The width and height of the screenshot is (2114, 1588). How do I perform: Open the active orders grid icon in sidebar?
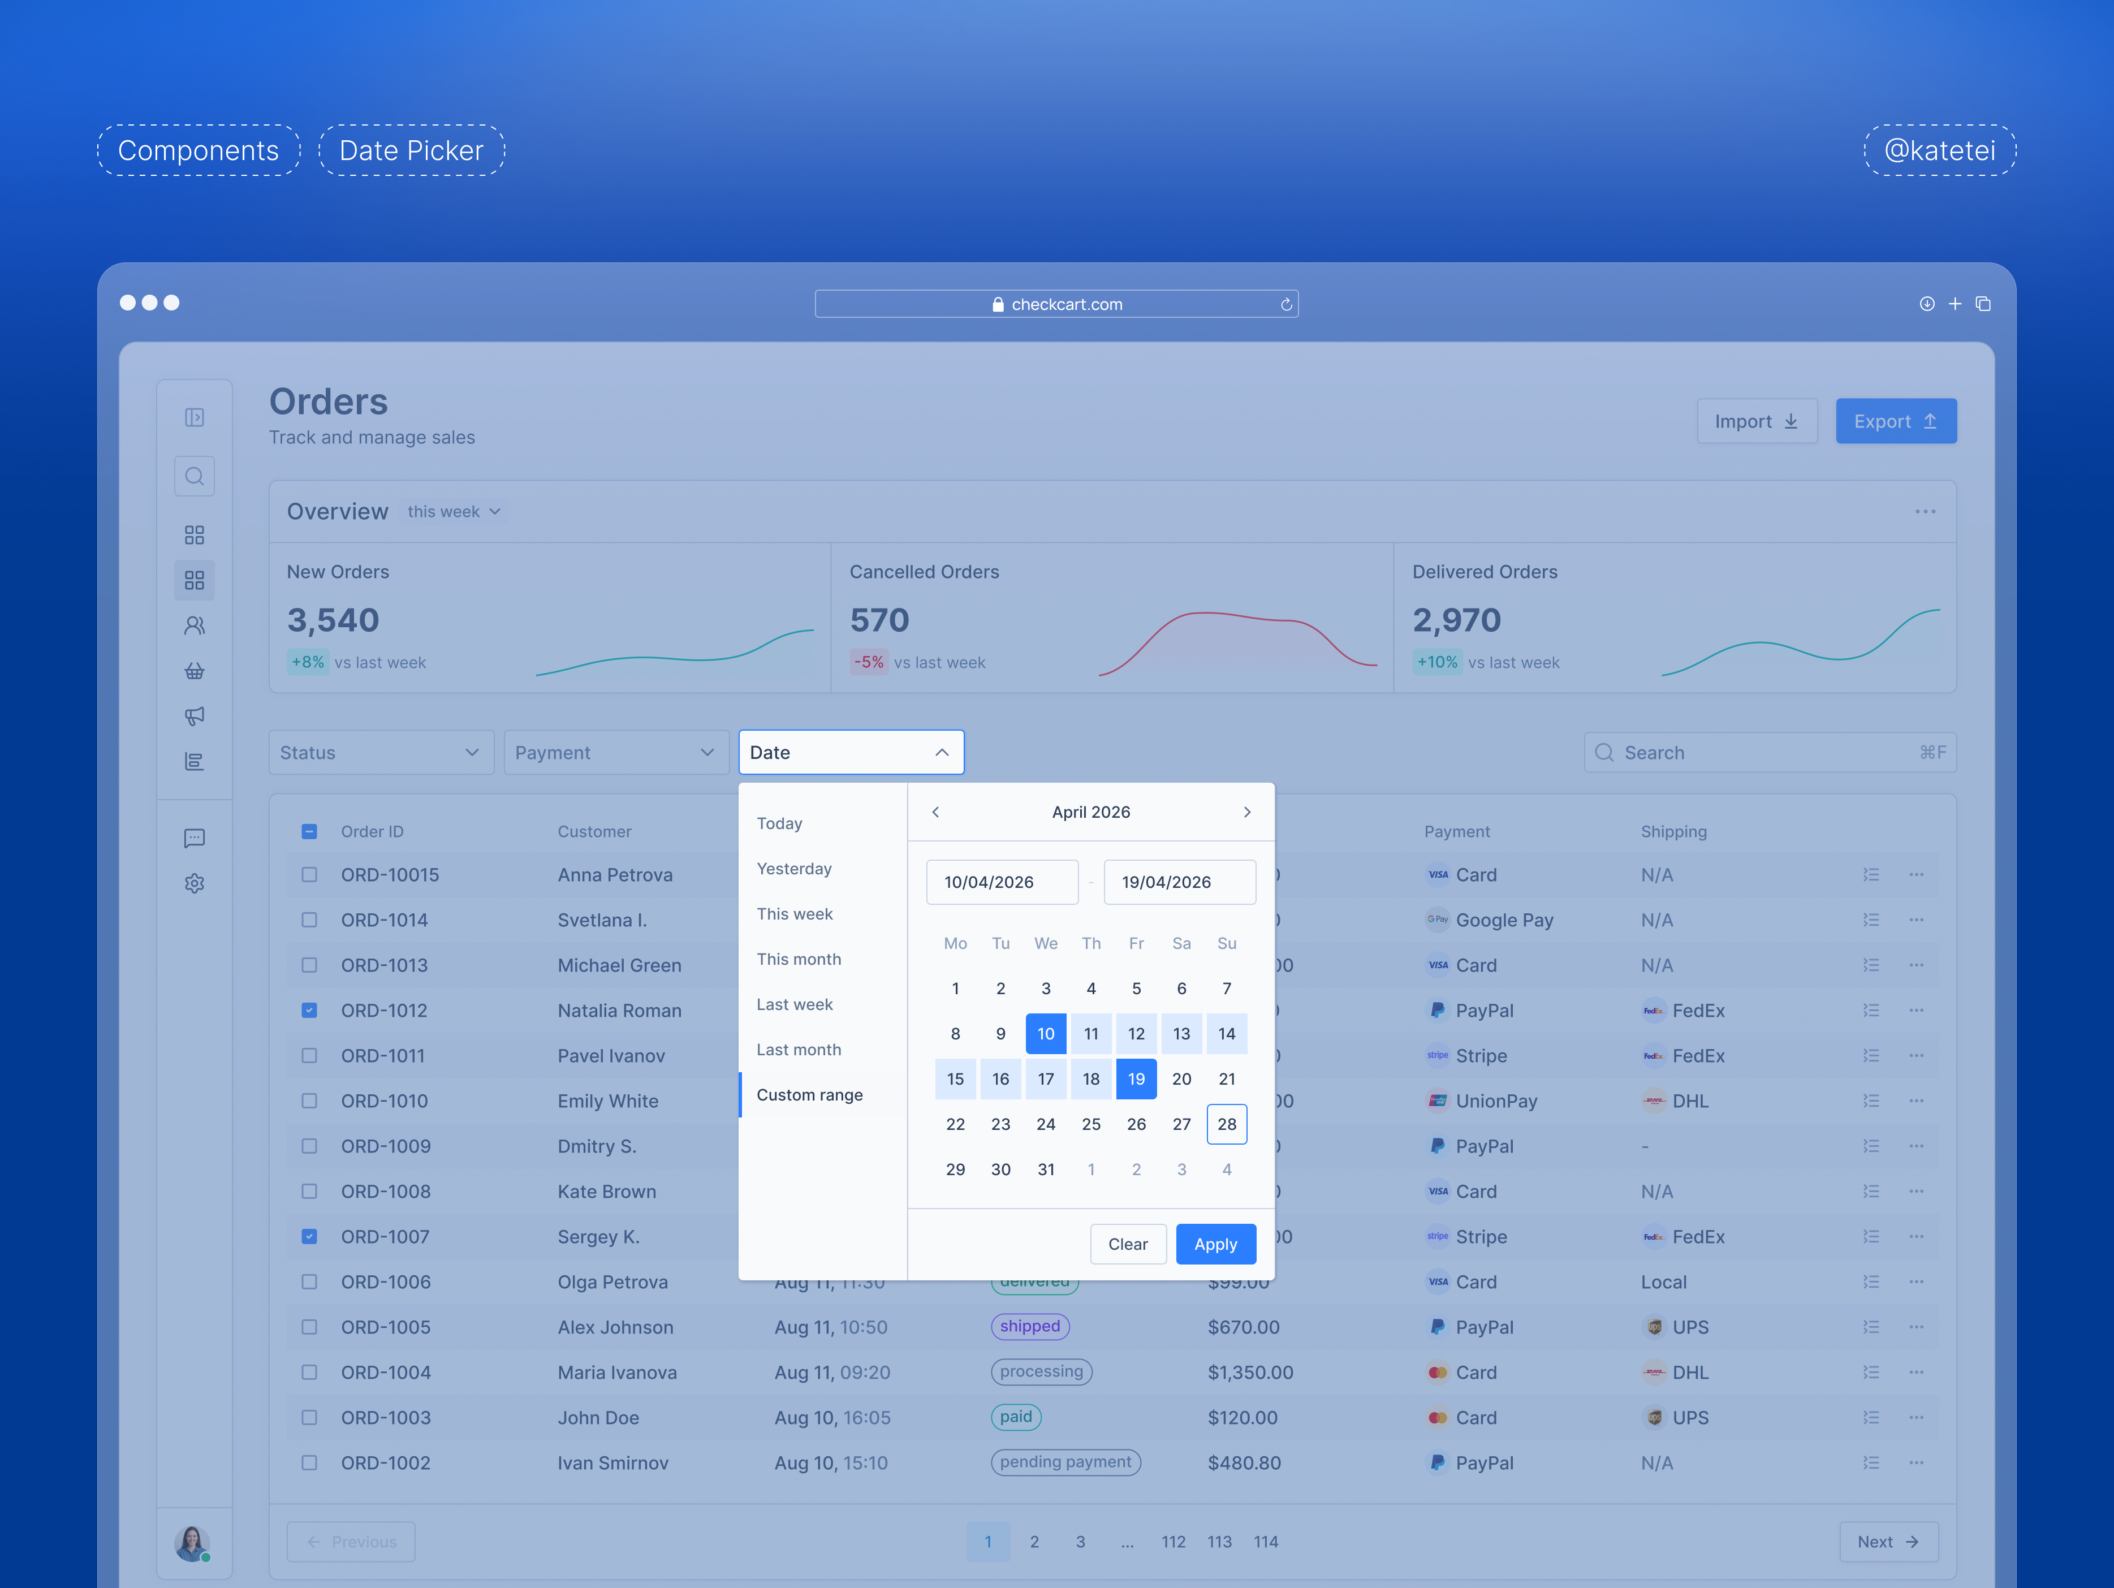click(x=194, y=580)
